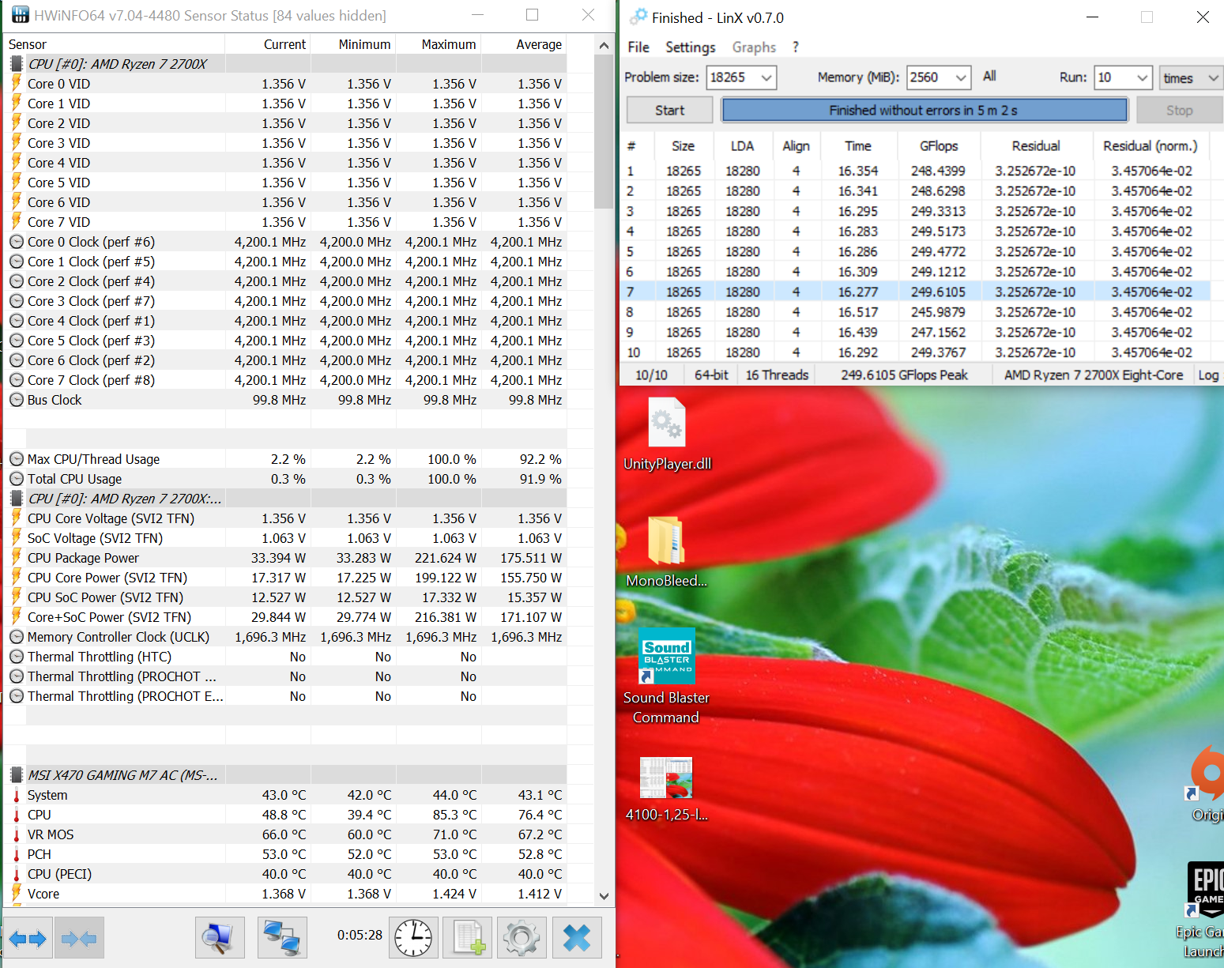Image resolution: width=1224 pixels, height=968 pixels.
Task: Click 249.6105 GFlops Peak in status bar
Action: [x=904, y=375]
